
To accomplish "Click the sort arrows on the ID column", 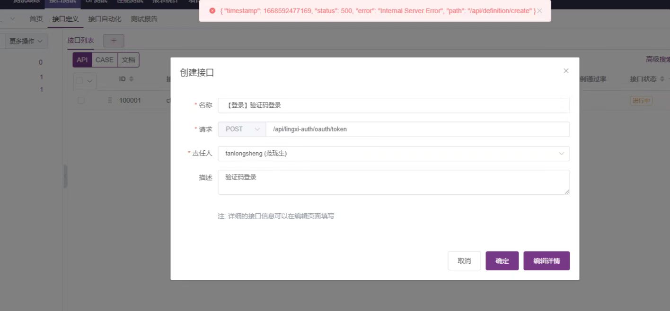I will (132, 79).
